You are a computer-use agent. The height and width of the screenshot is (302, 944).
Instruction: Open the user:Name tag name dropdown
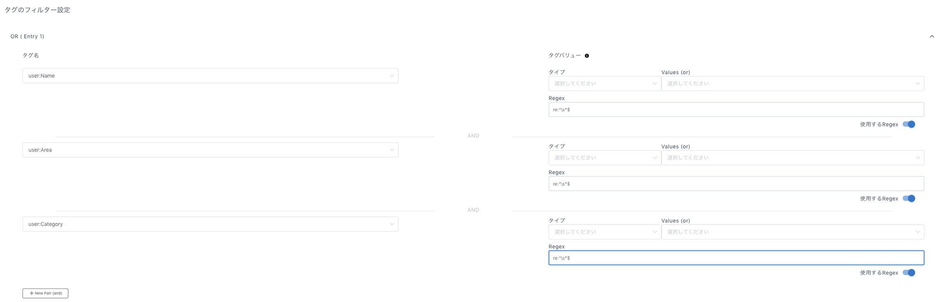click(210, 76)
